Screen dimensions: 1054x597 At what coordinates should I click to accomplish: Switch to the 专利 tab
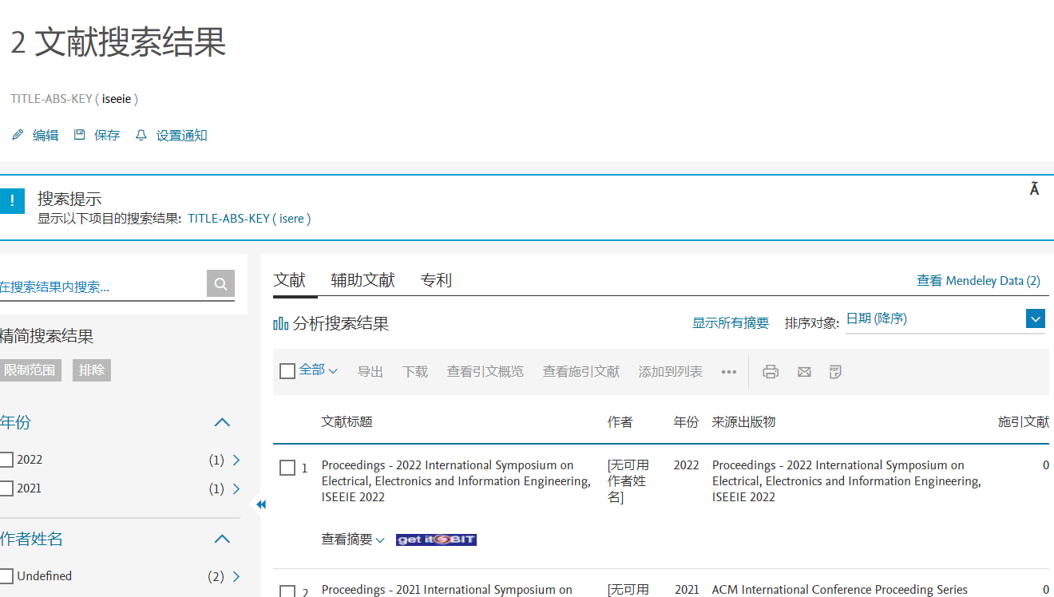click(436, 280)
